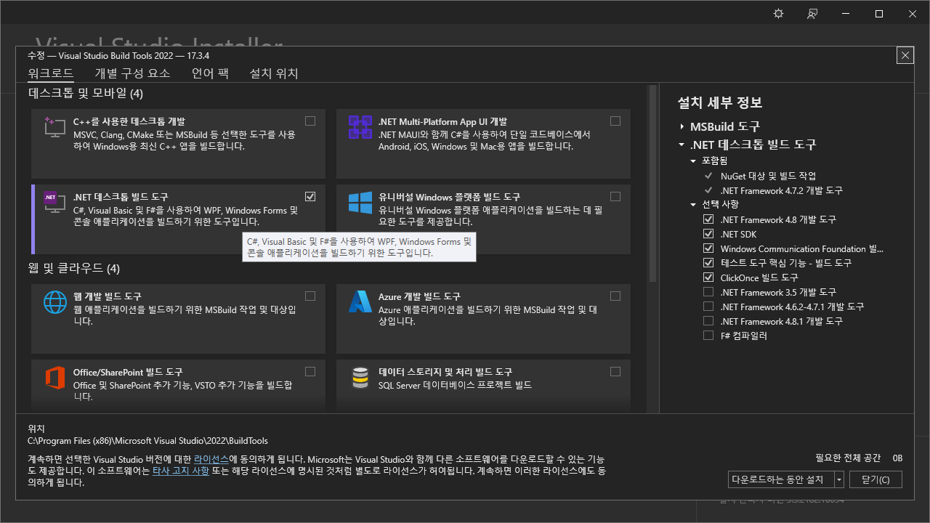Uncheck the .NET SDK option
The image size is (930, 523).
tap(708, 234)
